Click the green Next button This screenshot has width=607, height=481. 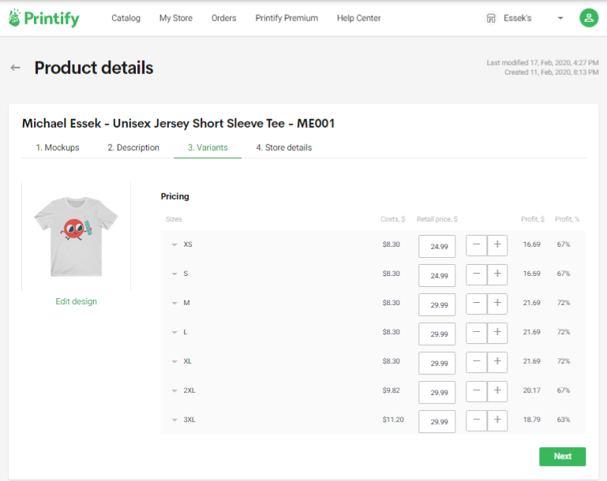562,457
